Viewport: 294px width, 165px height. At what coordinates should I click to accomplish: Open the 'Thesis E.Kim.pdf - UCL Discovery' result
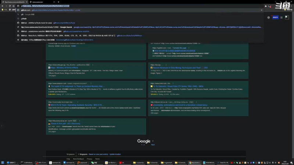pyautogui.click(x=65, y=124)
